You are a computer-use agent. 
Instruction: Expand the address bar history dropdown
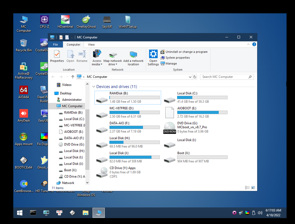(190, 77)
